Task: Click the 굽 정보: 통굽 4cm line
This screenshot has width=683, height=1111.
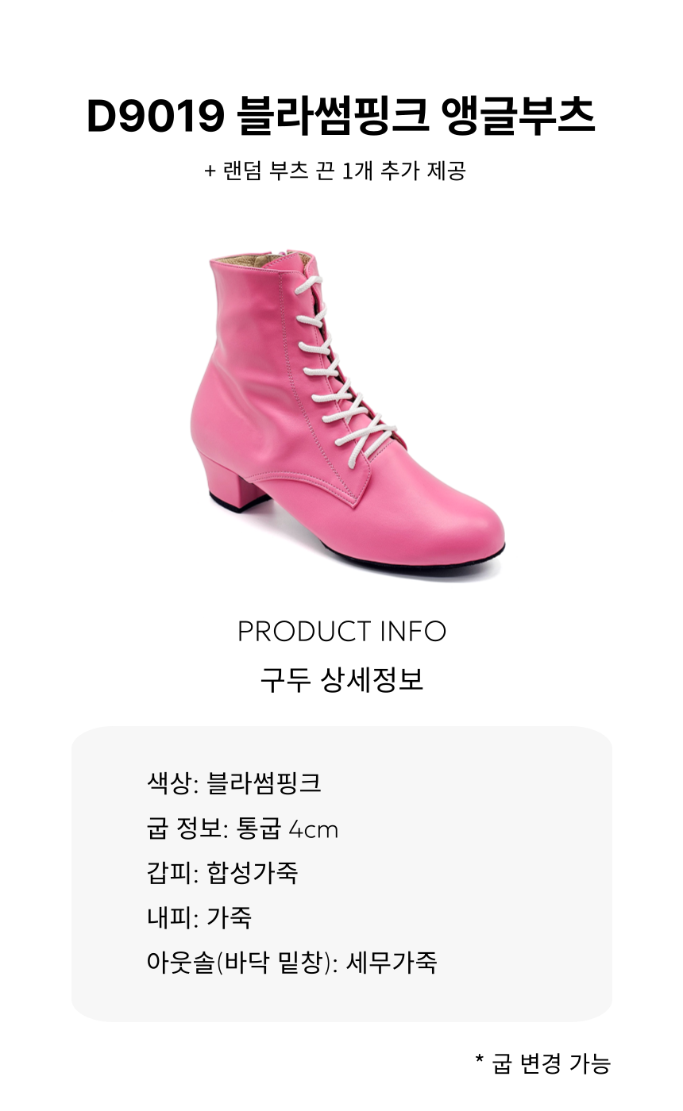Action: 242,828
